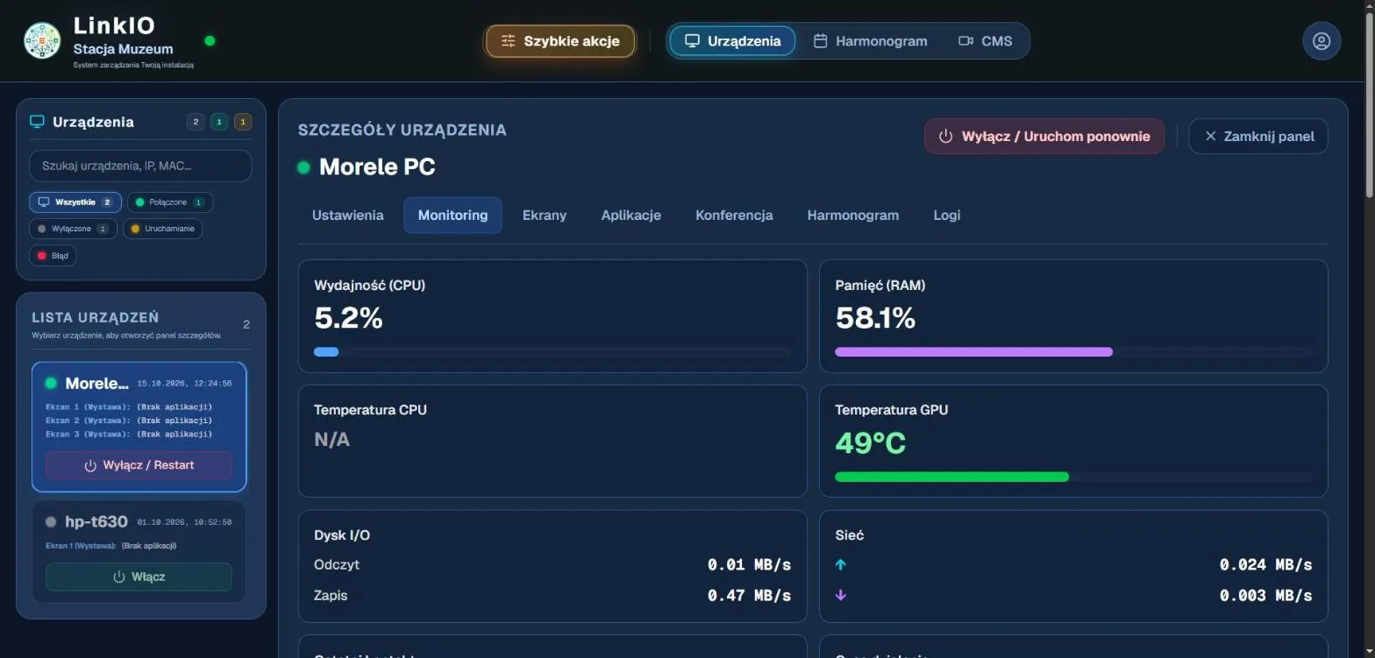
Task: Click the green status dot beside Morele PC title
Action: 303,167
